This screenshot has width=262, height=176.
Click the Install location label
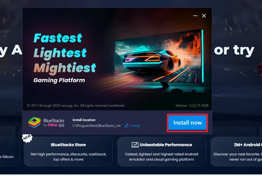tap(84, 120)
